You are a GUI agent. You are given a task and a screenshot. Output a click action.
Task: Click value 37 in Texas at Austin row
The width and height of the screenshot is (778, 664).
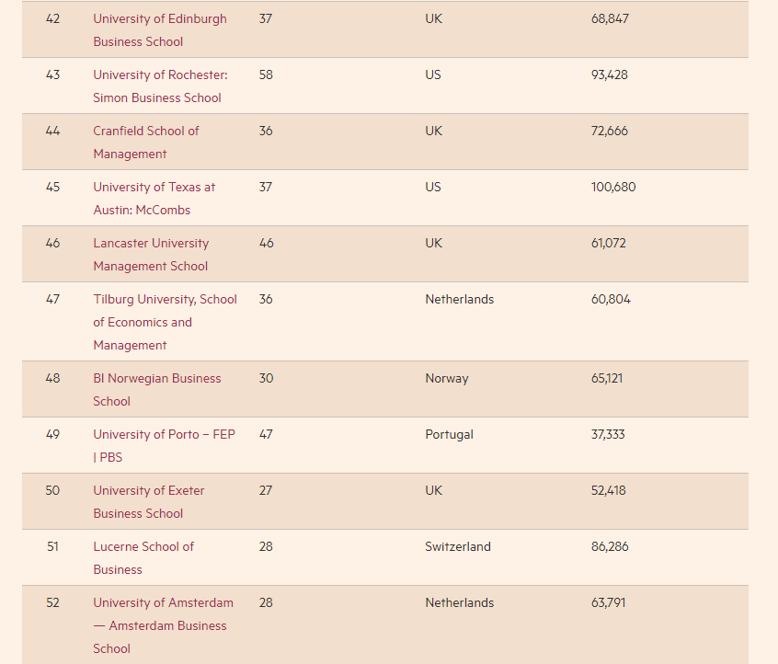pos(266,187)
